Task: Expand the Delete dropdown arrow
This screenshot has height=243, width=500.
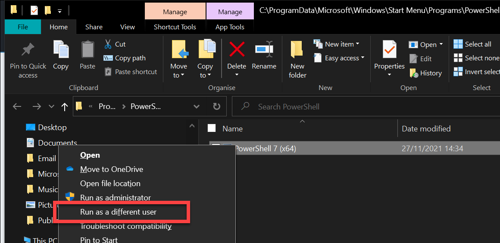Action: [x=237, y=75]
